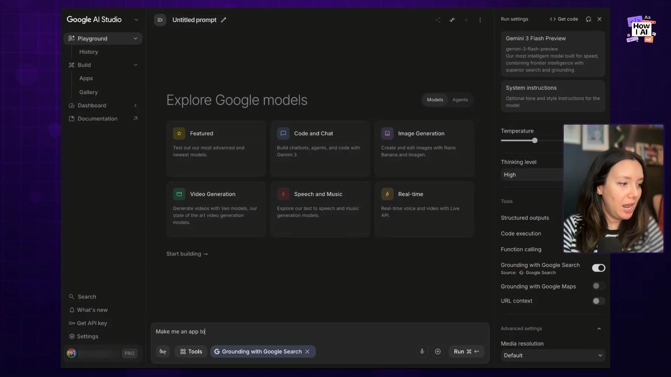Select the Image Generation picture icon
Image resolution: width=671 pixels, height=377 pixels.
(x=387, y=133)
